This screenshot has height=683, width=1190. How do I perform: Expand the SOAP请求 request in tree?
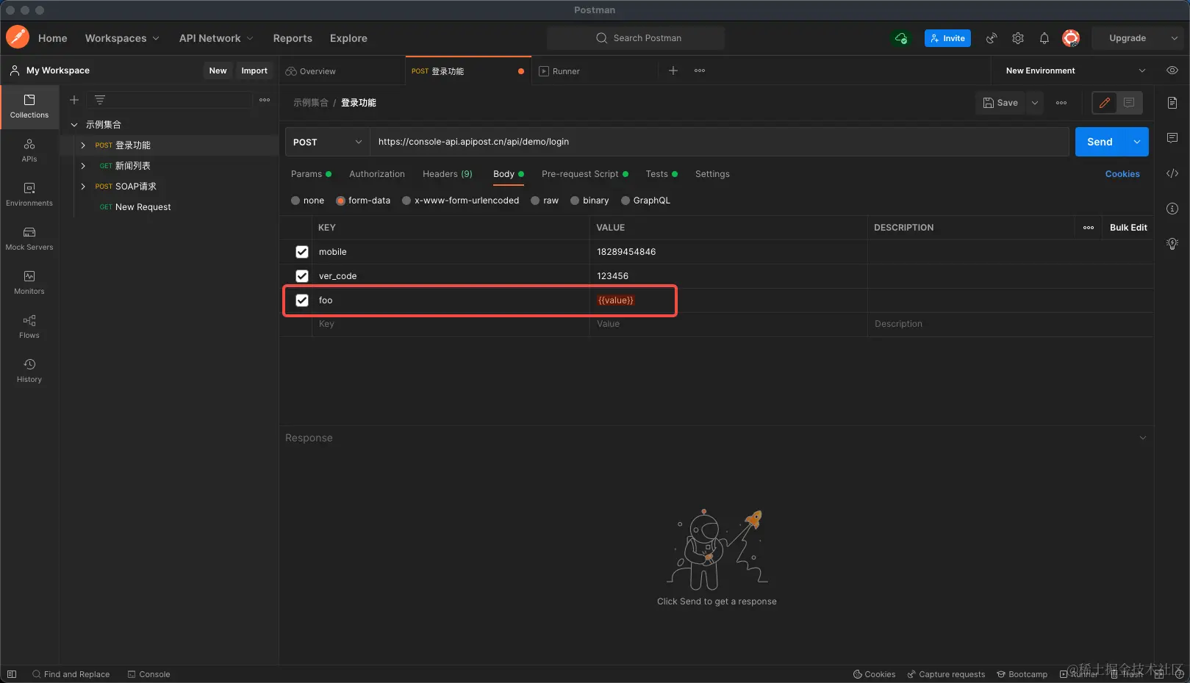[x=83, y=187]
